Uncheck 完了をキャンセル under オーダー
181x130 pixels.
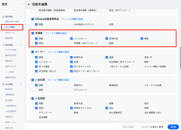(x=71, y=67)
